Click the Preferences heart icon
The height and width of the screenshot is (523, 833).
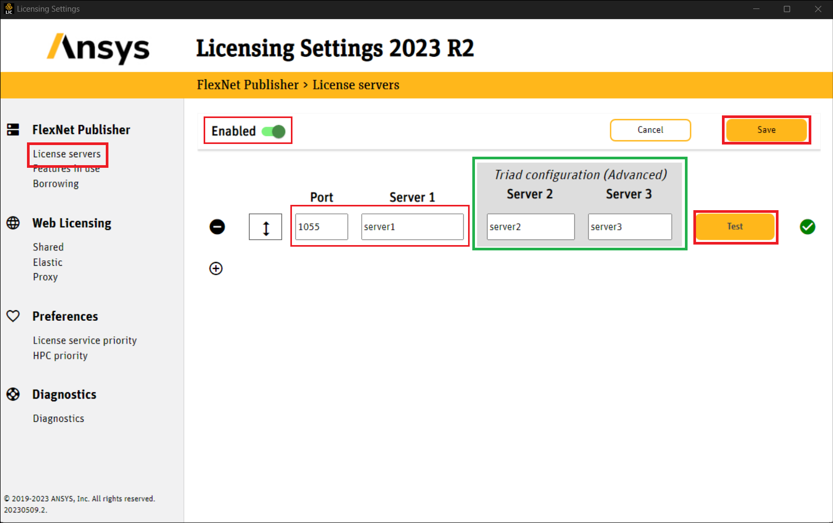[13, 316]
